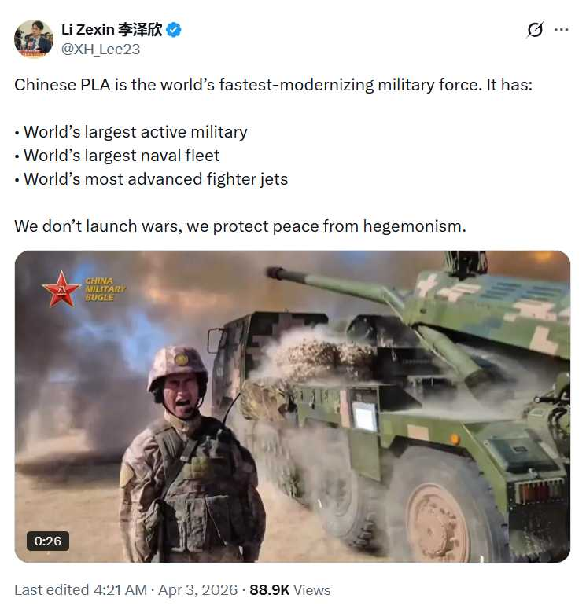Click the Last edited link

point(52,590)
